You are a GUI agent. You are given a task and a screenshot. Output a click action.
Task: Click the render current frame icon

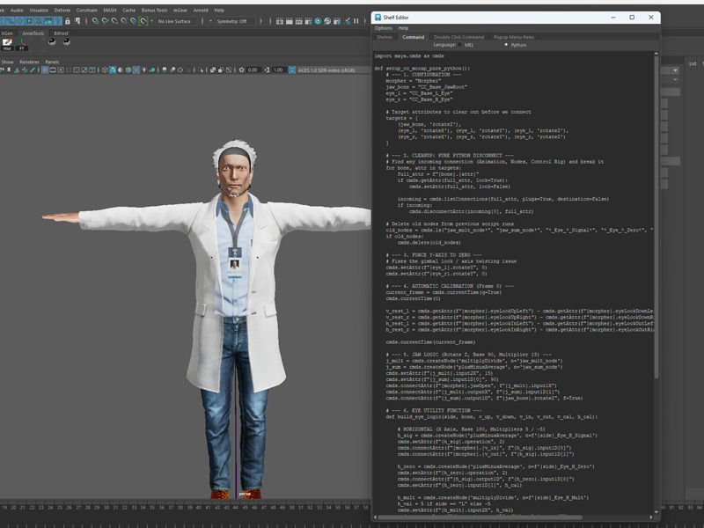tap(289, 21)
